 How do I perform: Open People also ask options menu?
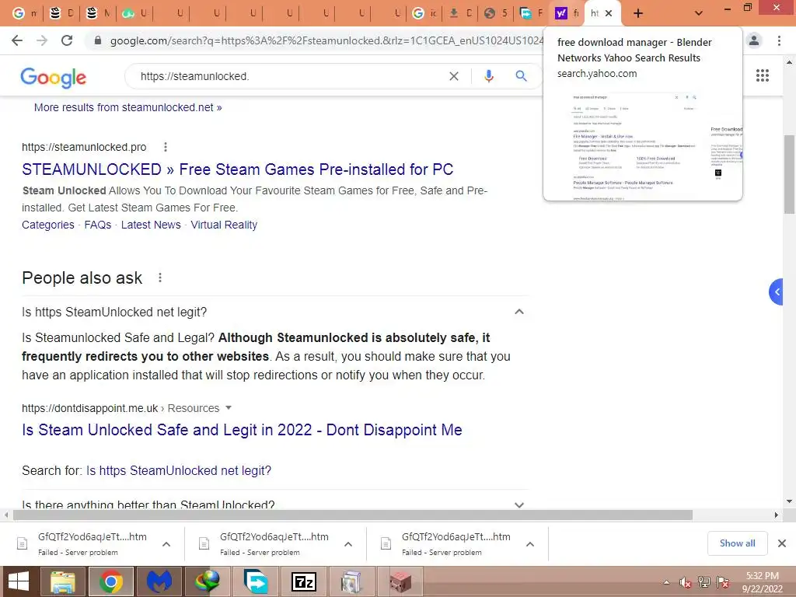coord(160,278)
